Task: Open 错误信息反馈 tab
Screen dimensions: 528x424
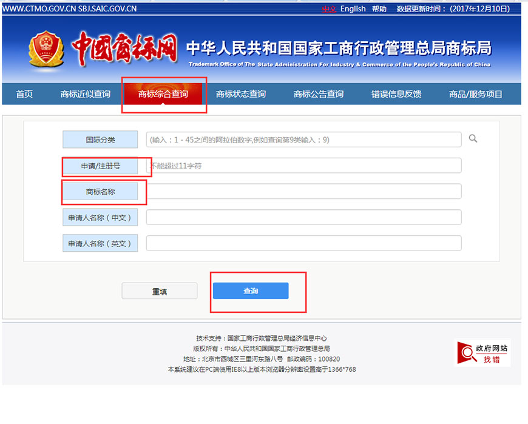Action: (396, 94)
